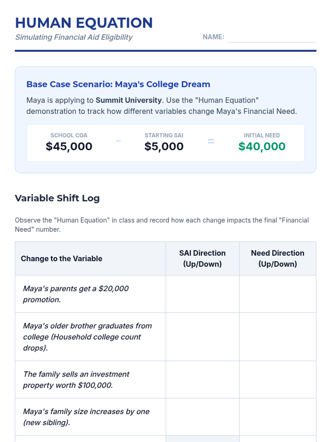Select SAI Direction cell for brother graduates row
331x442 pixels.
(202, 337)
